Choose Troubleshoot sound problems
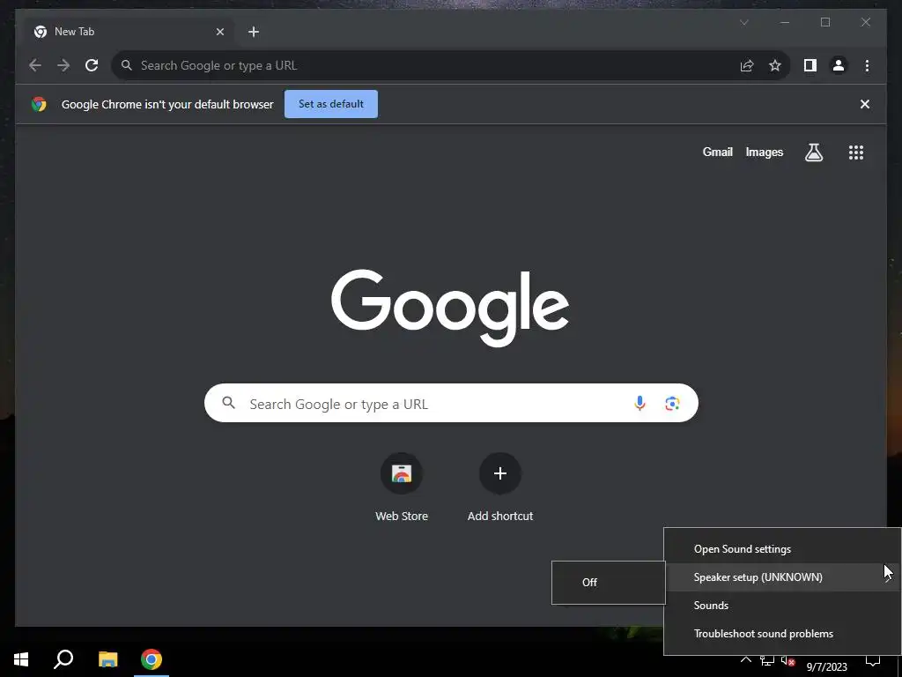 [782, 633]
